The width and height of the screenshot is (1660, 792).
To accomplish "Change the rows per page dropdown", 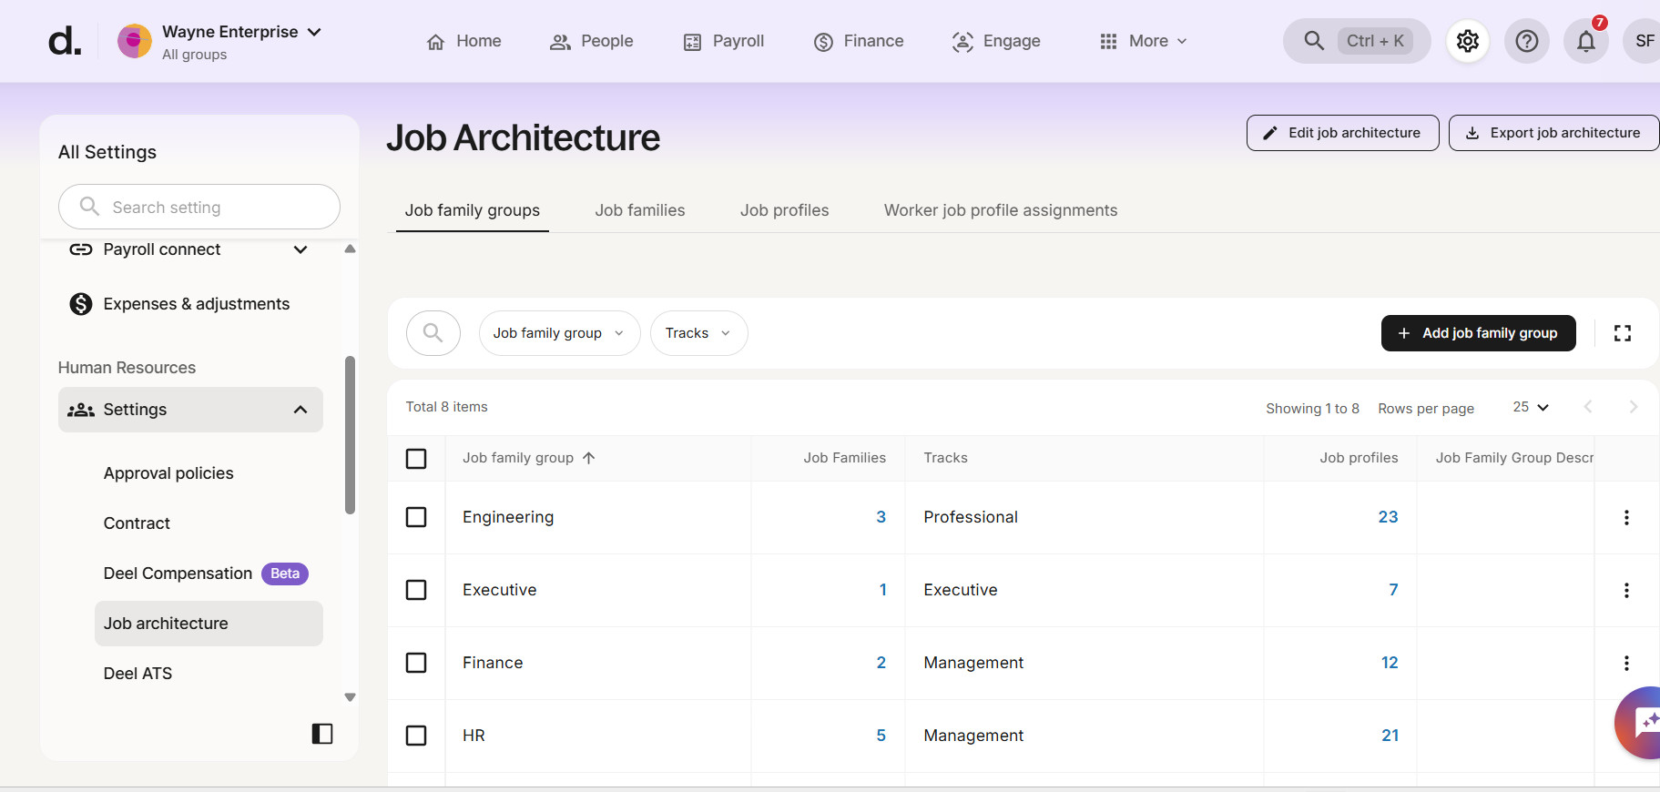I will [1530, 407].
